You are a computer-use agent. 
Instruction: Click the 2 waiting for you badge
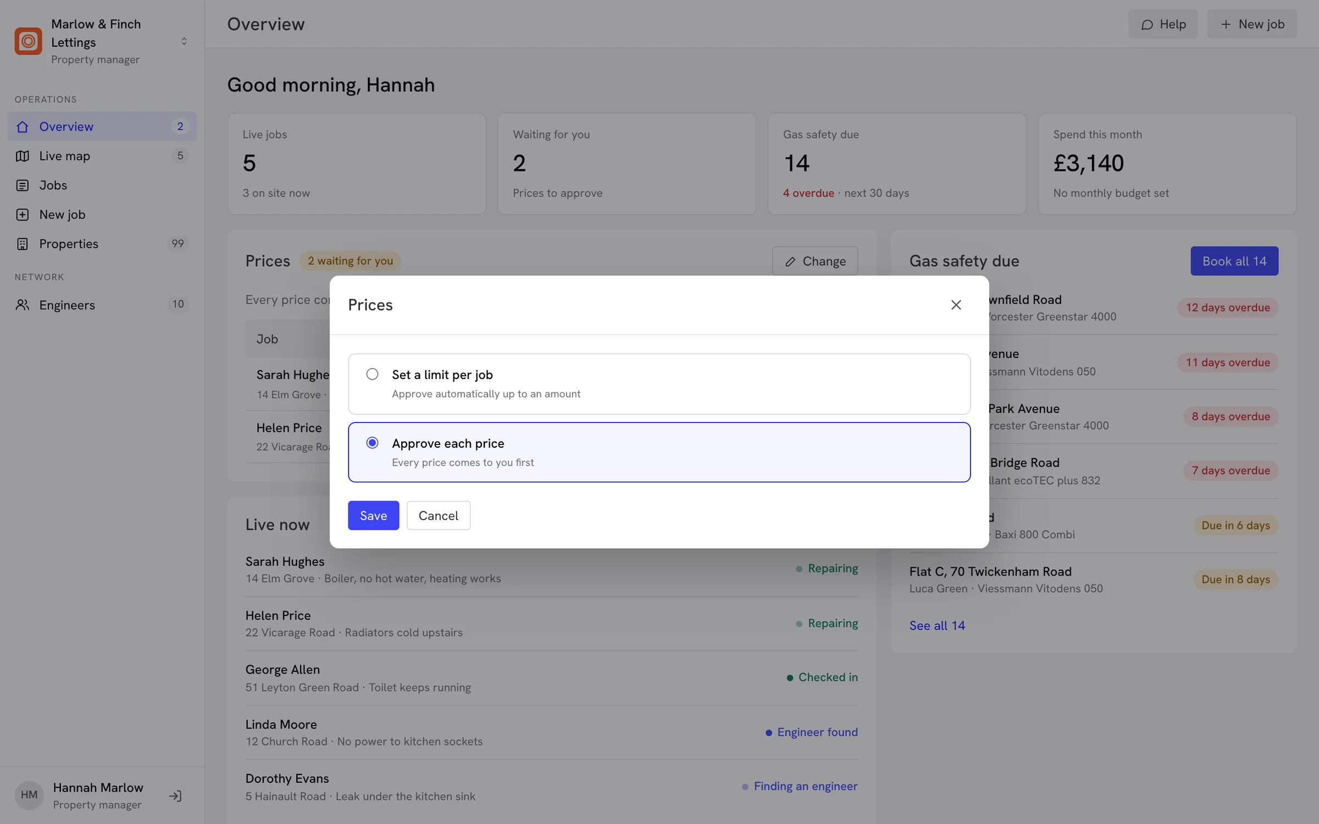point(350,261)
